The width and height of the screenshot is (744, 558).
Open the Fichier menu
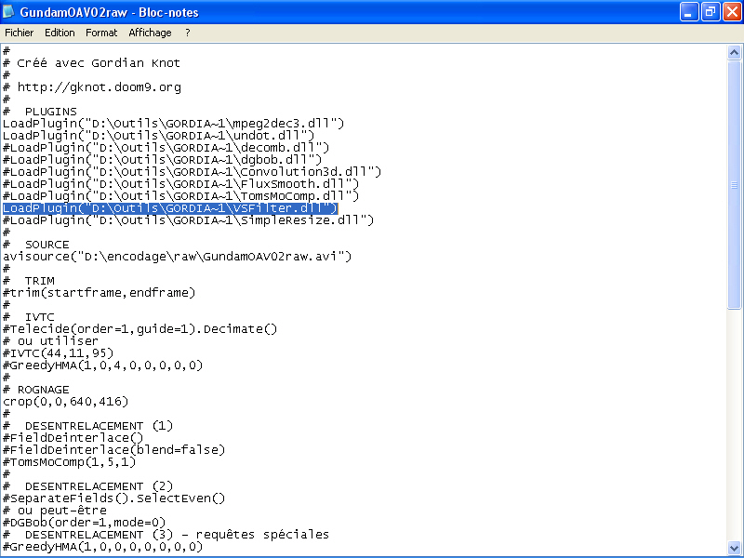pyautogui.click(x=19, y=33)
